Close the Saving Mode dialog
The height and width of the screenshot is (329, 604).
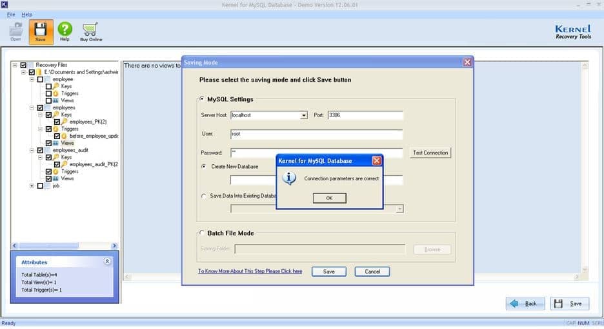coord(467,62)
